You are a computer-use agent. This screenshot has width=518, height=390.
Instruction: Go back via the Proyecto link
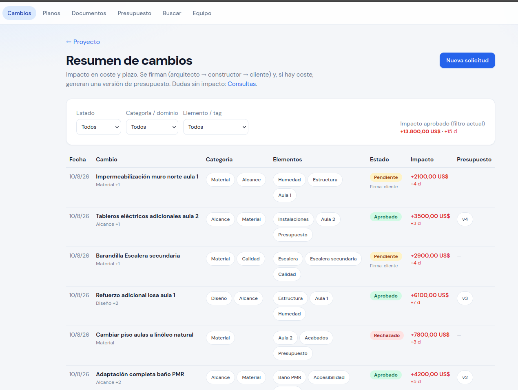83,42
